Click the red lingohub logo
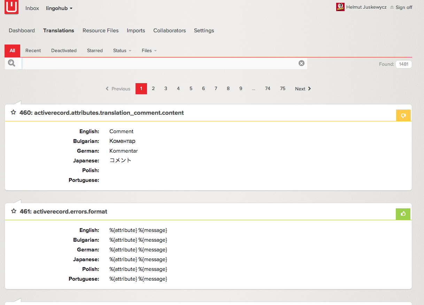 pos(11,7)
